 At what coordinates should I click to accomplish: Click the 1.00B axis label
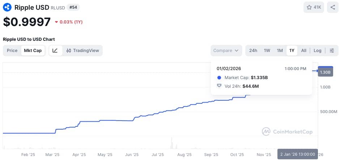tap(325, 87)
